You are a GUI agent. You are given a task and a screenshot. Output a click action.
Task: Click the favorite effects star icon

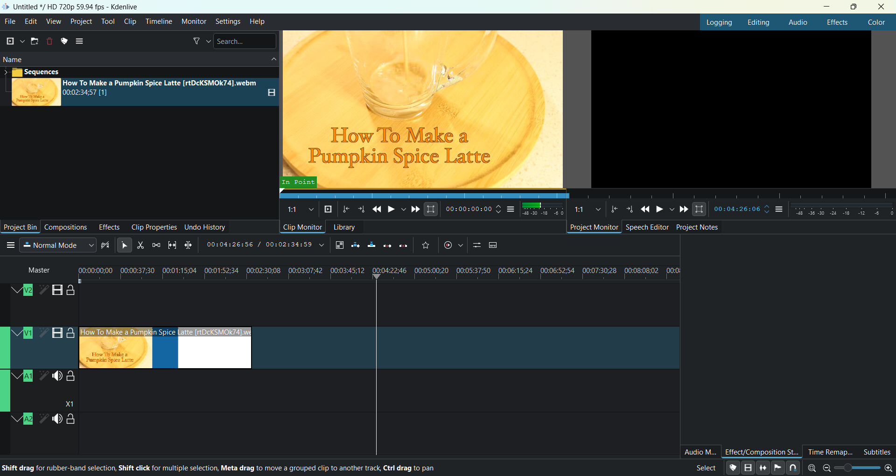click(426, 245)
